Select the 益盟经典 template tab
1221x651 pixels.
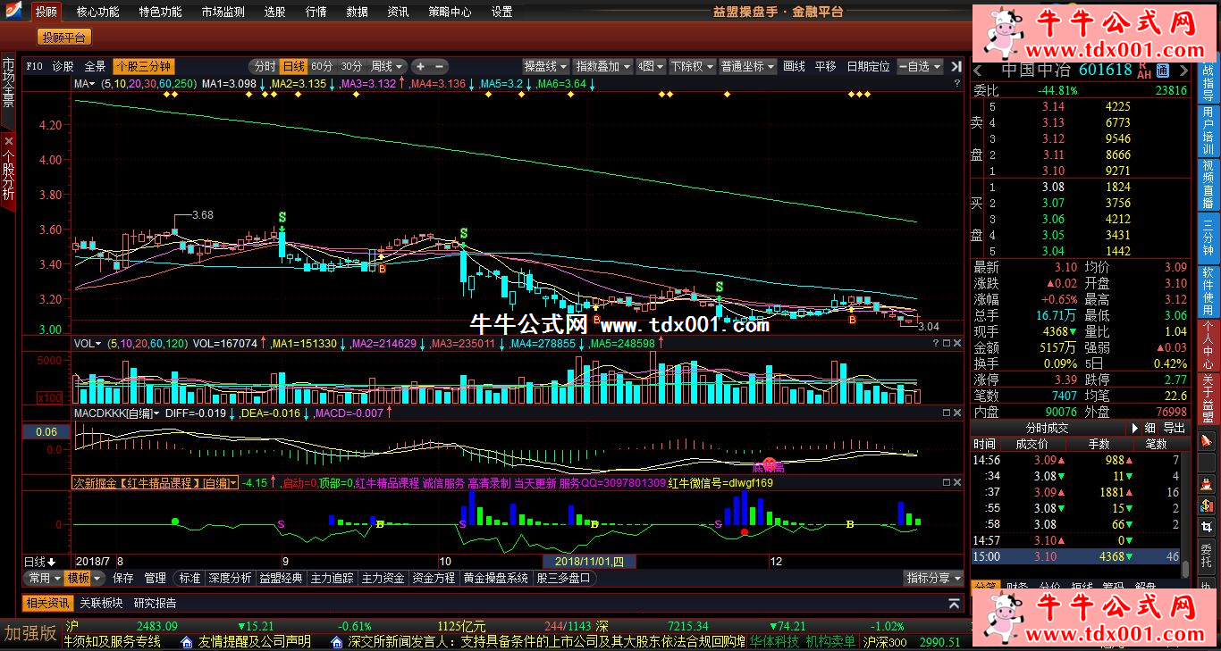click(x=282, y=579)
